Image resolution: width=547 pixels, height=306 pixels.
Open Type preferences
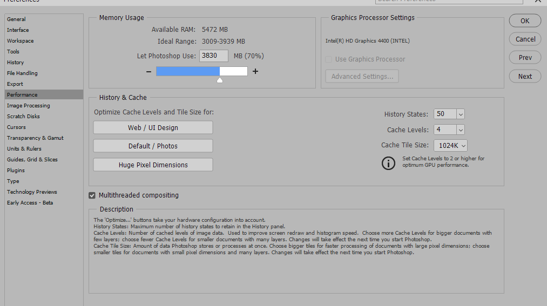(x=44, y=181)
